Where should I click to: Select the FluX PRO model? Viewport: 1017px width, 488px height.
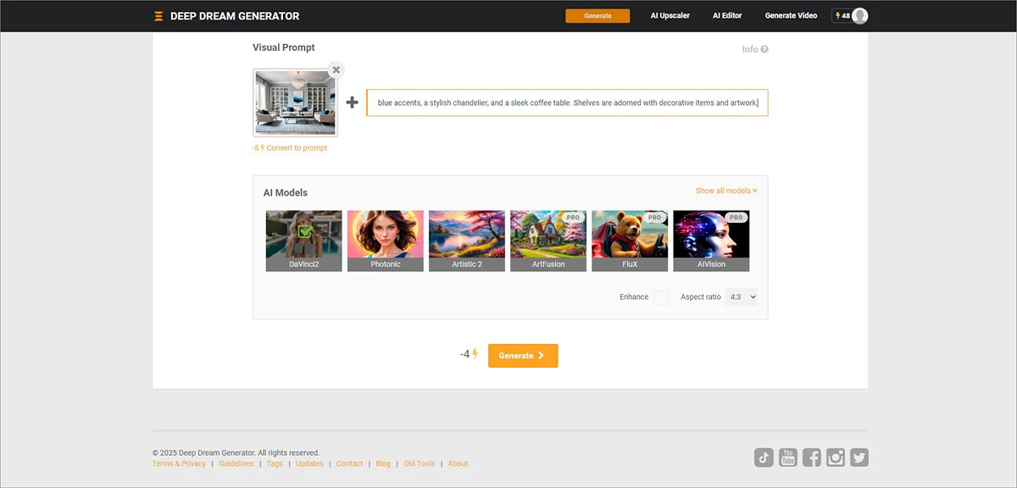(x=630, y=241)
